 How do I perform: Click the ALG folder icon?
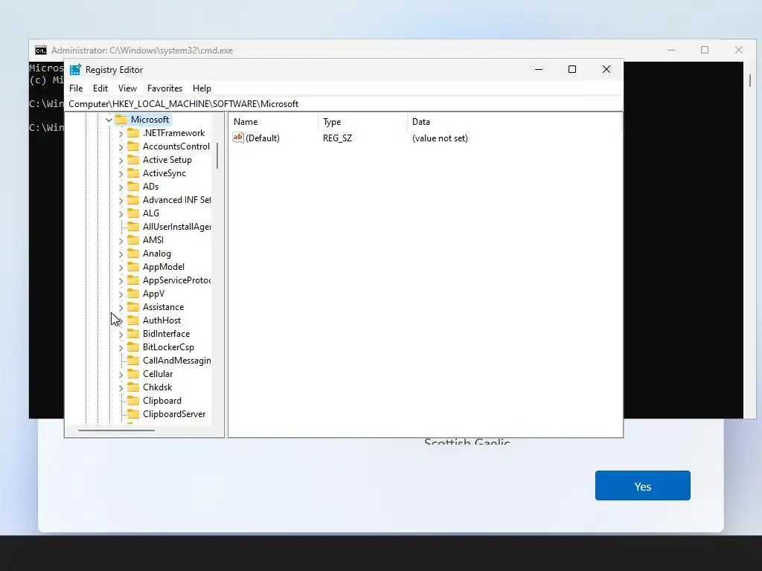click(133, 213)
